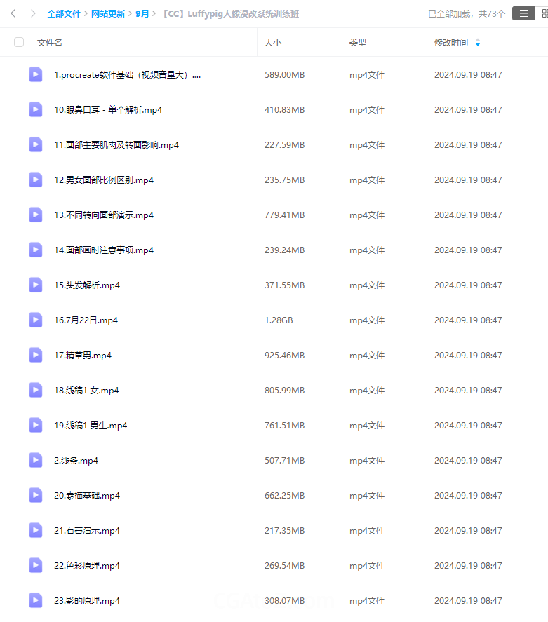
Task: Go to 全部文件 breadcrumb
Action: 64,14
